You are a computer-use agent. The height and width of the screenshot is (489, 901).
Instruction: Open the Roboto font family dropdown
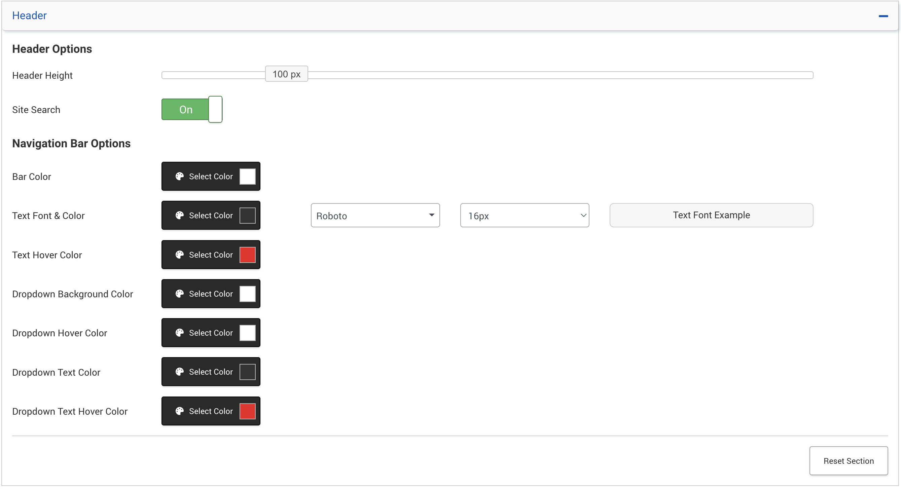(x=376, y=216)
